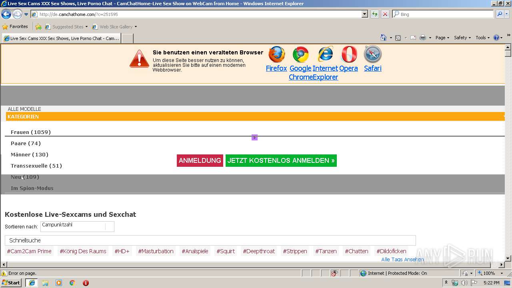The image size is (512, 288).
Task: Click the Error on page status warning
Action: pos(19,273)
